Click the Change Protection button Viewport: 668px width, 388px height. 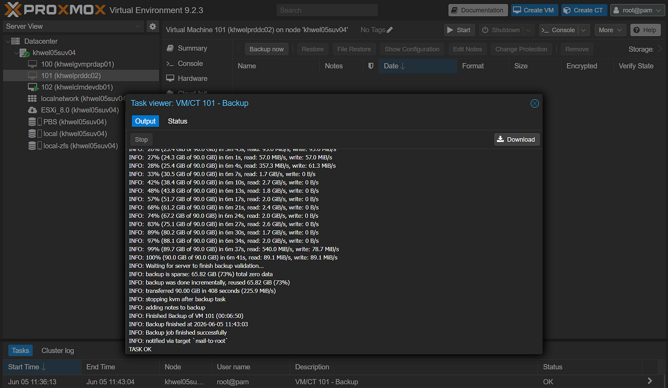click(521, 49)
